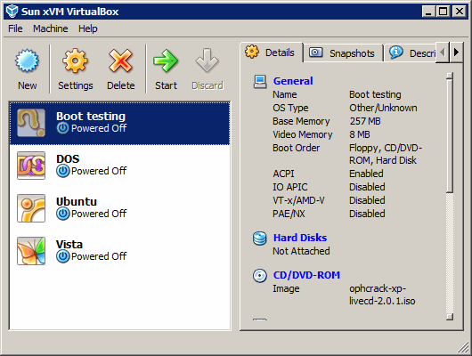Click the Boot testing machine icon
This screenshot has height=356, width=472.
pos(31,123)
